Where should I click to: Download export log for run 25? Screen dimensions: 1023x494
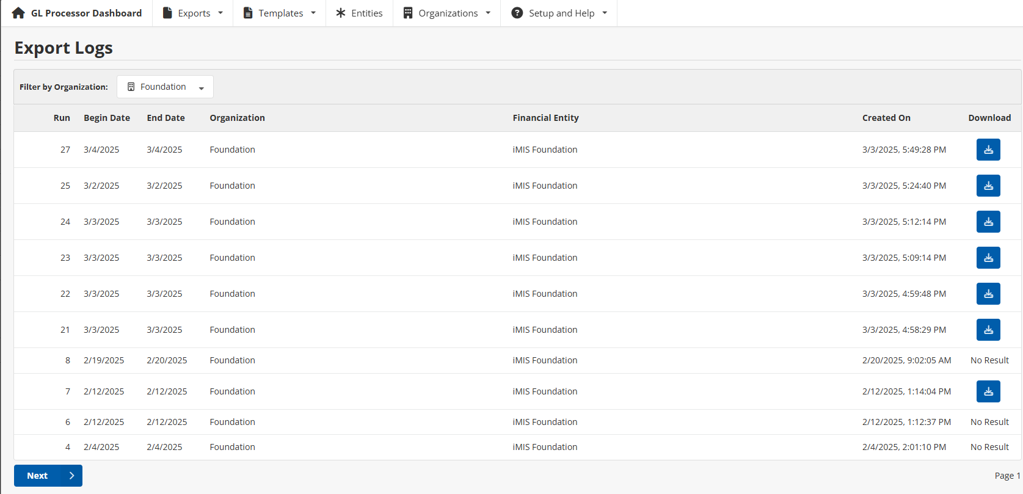pos(988,186)
